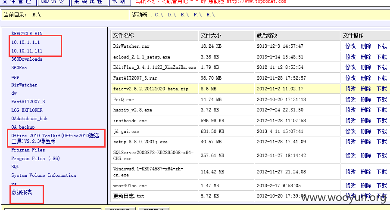Click 删除 for Windows6.1-KB974587-x64-zh-cn.exe
The width and height of the screenshot is (390, 210).
pos(366,172)
